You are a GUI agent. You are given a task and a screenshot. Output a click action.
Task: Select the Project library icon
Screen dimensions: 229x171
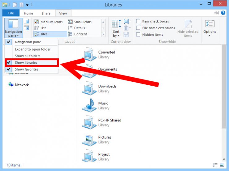coord(89,156)
